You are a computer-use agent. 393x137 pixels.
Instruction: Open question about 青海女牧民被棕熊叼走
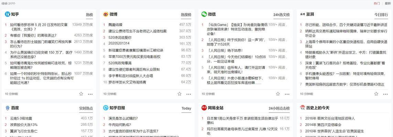[x=41, y=65]
